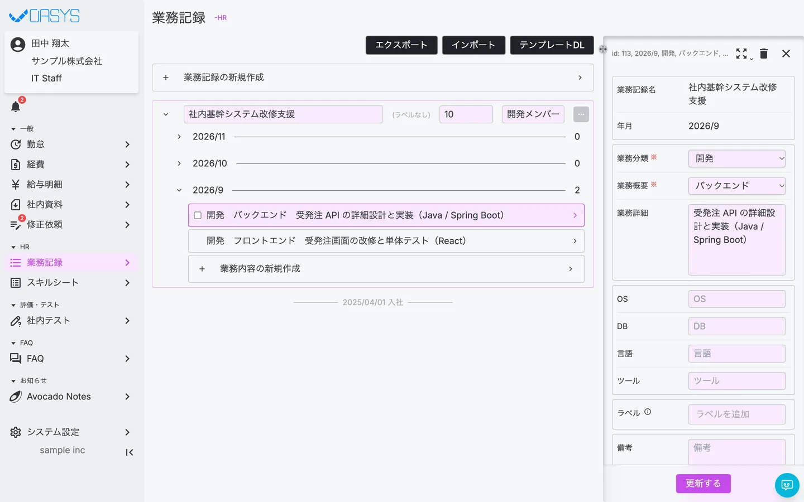Click the FAQ chat bubbles icon
Viewport: 804px width, 502px height.
[16, 359]
